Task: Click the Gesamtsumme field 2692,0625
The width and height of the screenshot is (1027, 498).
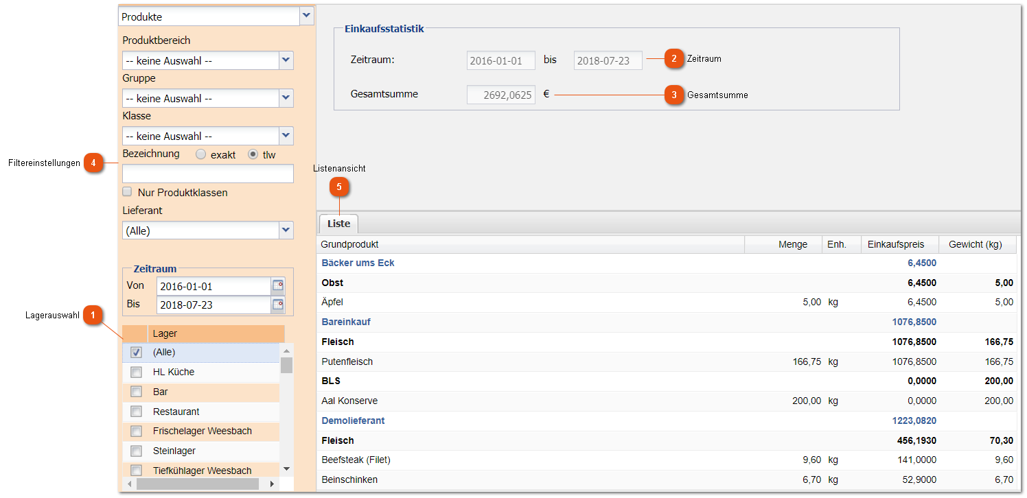Action: 501,95
